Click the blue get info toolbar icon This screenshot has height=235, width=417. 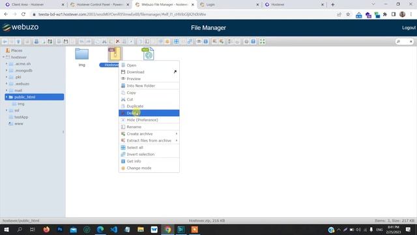[x=206, y=42]
